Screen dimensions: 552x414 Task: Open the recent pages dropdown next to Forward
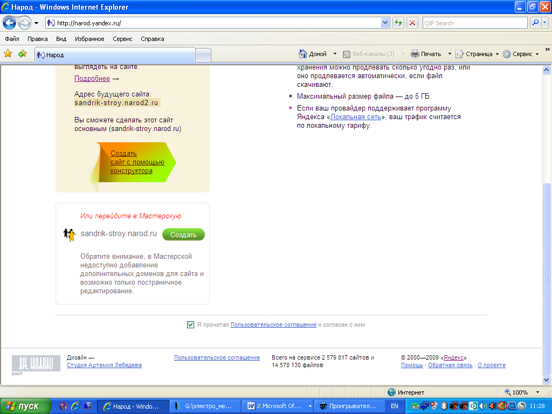click(36, 23)
